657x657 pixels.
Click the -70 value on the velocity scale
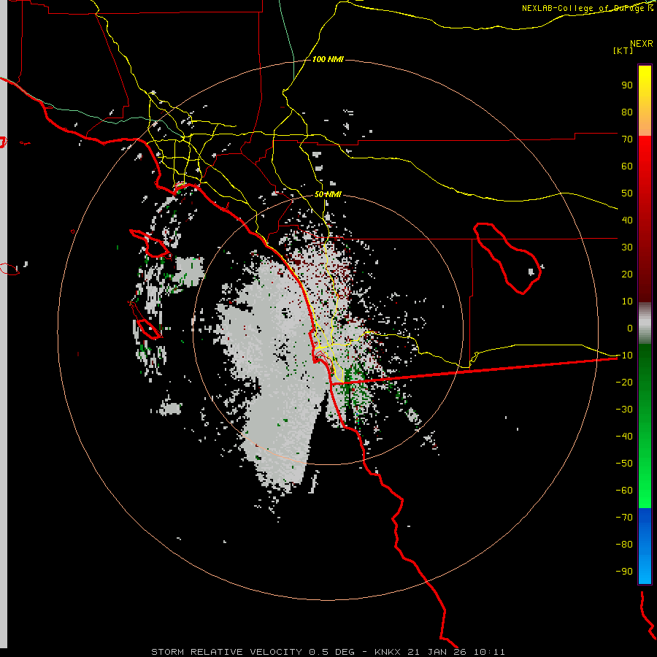coord(624,517)
